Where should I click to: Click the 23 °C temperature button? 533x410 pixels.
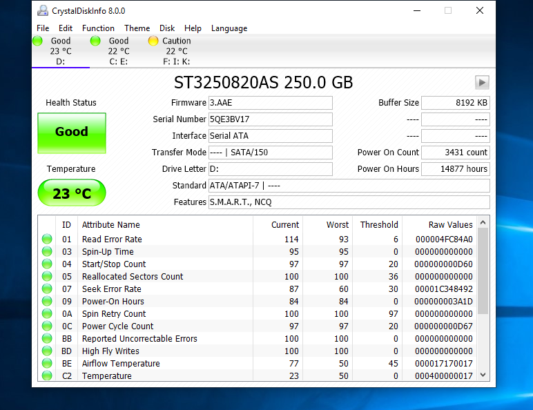click(x=72, y=193)
